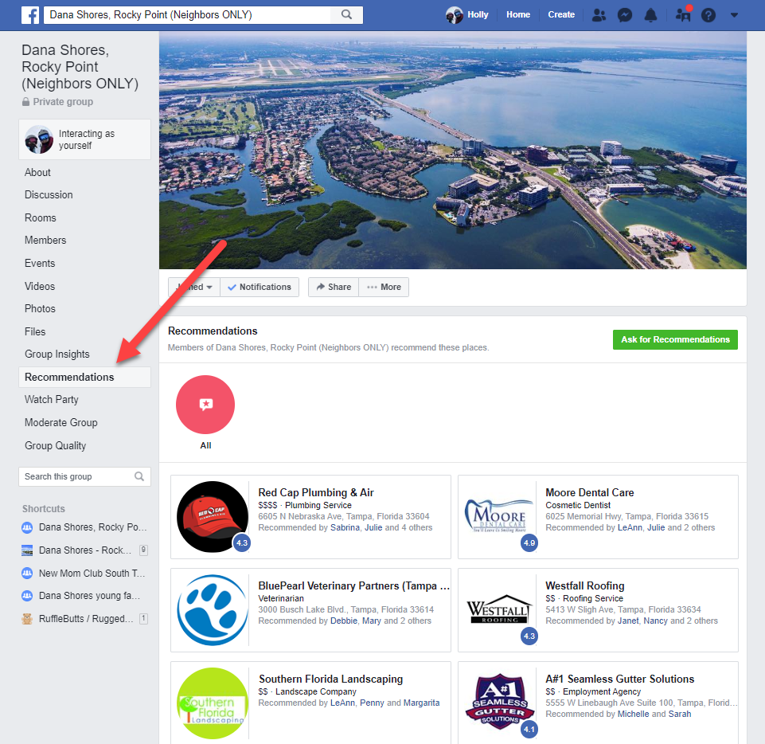765x744 pixels.
Task: Open Group Quality
Action: pos(56,445)
